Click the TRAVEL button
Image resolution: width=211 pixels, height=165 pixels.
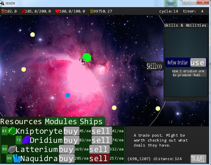tap(198, 159)
